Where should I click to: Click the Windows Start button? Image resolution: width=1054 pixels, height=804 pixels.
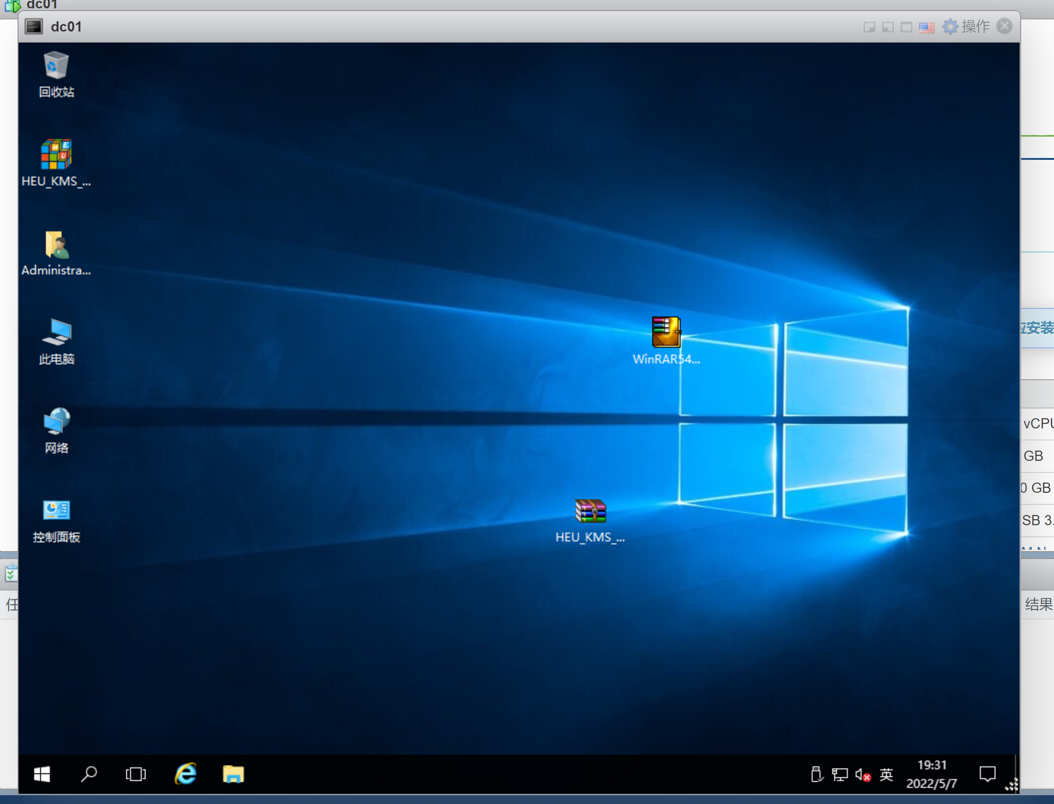[42, 774]
